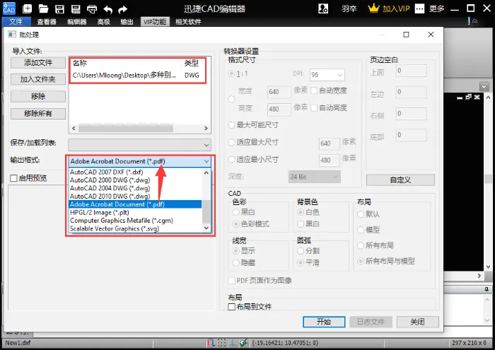
Task: Click the format list up scroll arrow
Action: (x=206, y=173)
